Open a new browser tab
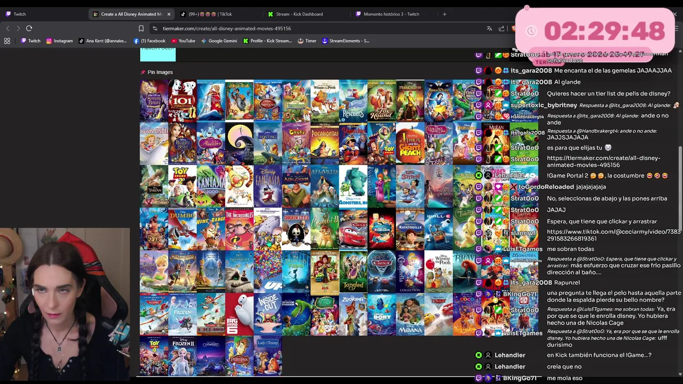Screen dimensions: 683x384 tap(444, 14)
